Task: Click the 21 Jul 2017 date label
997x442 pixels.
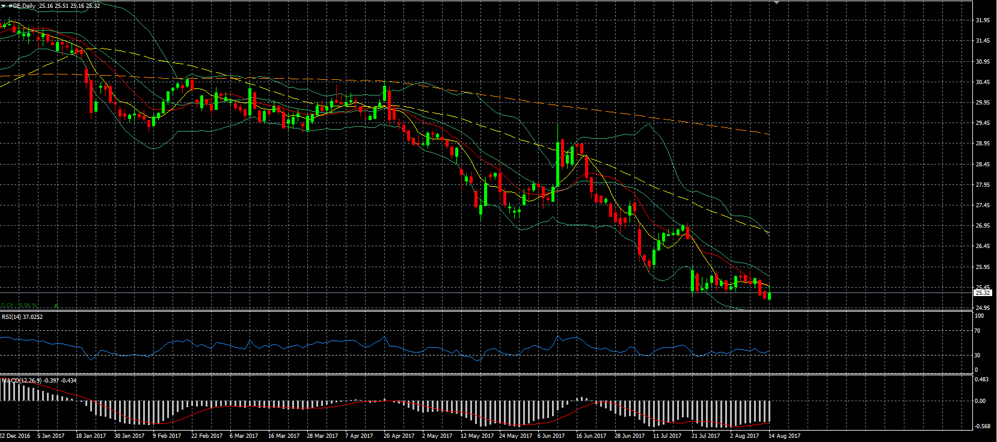Action: (x=705, y=436)
